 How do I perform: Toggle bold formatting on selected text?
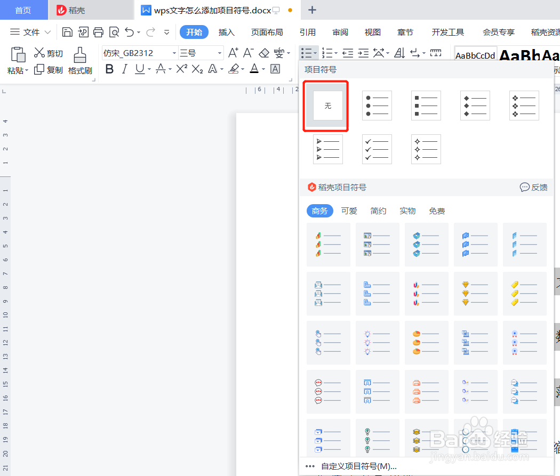tap(109, 69)
